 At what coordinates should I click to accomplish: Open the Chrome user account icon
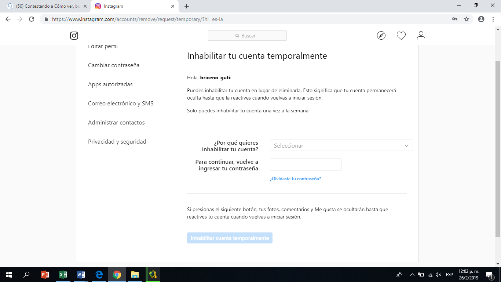click(x=481, y=19)
